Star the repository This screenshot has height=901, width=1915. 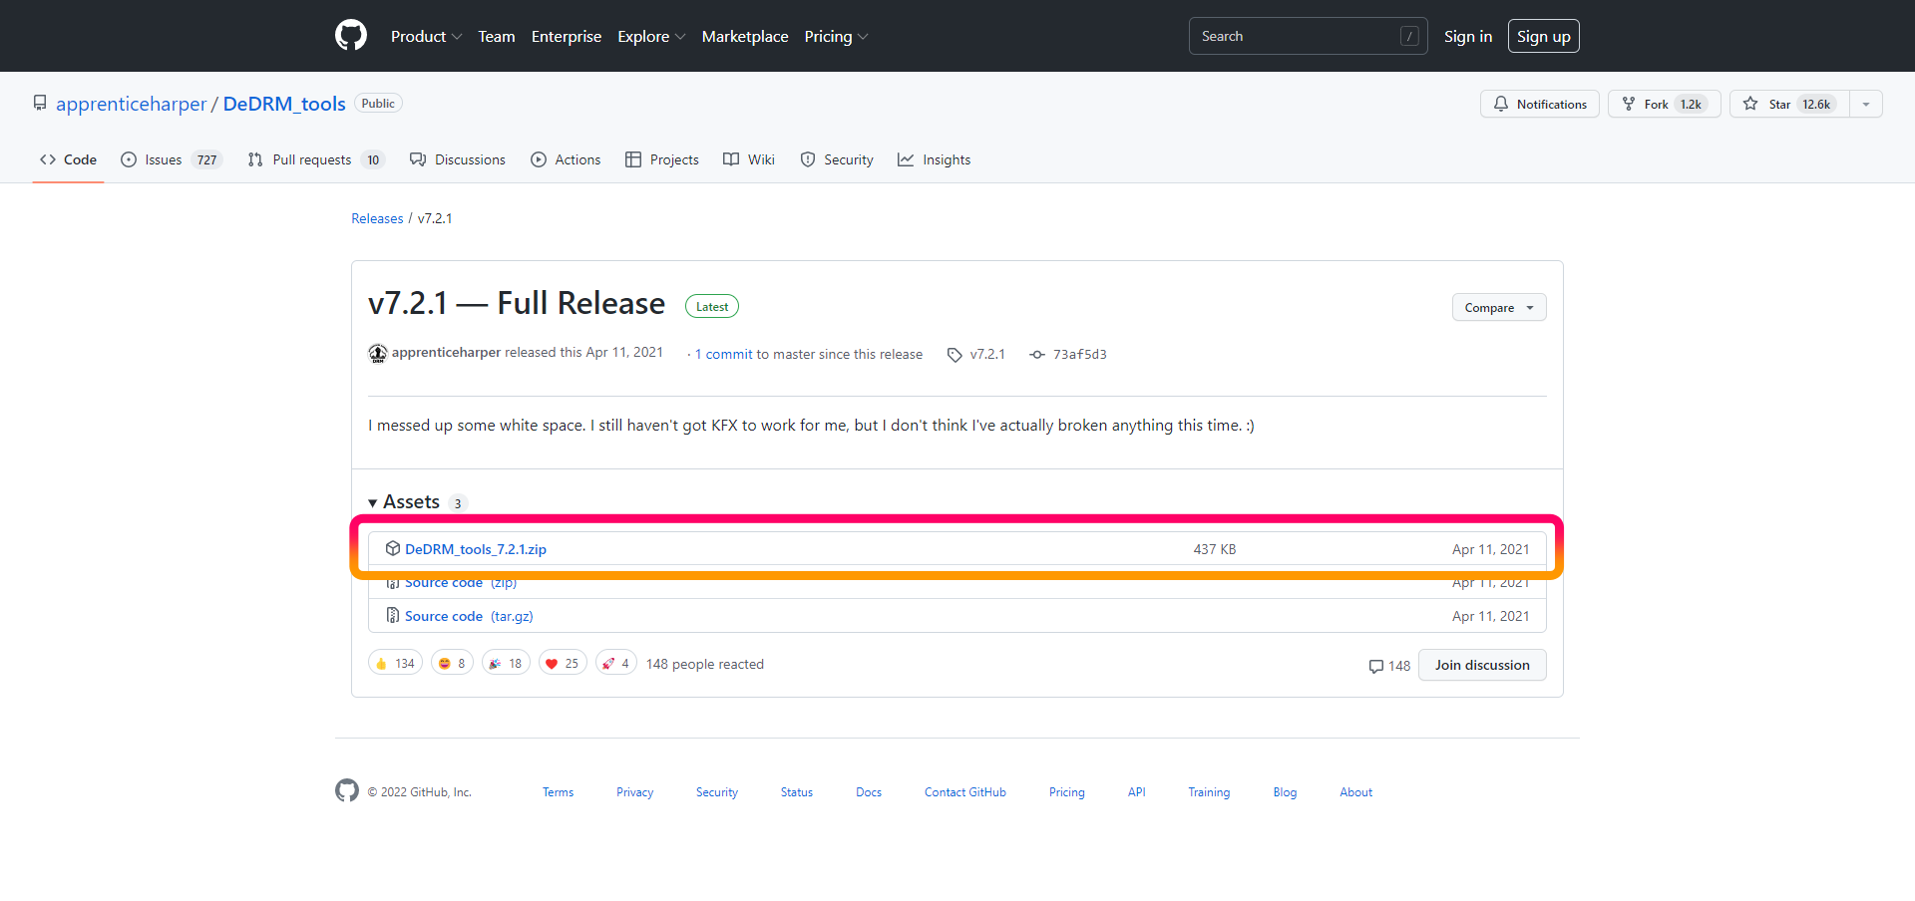pyautogui.click(x=1789, y=104)
